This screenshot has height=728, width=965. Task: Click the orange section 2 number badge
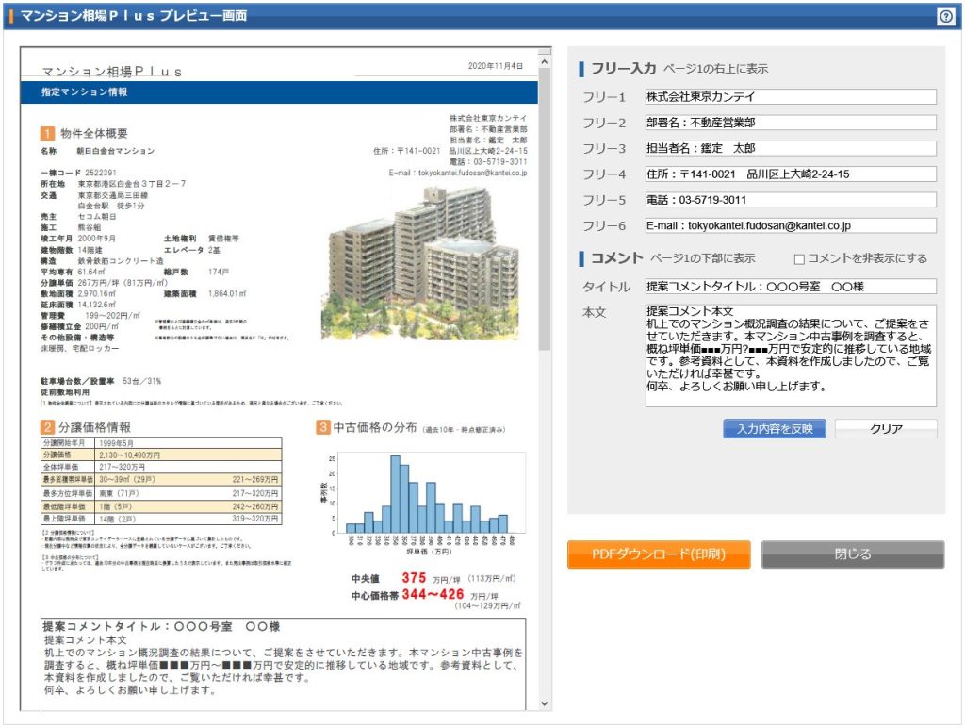pos(47,427)
